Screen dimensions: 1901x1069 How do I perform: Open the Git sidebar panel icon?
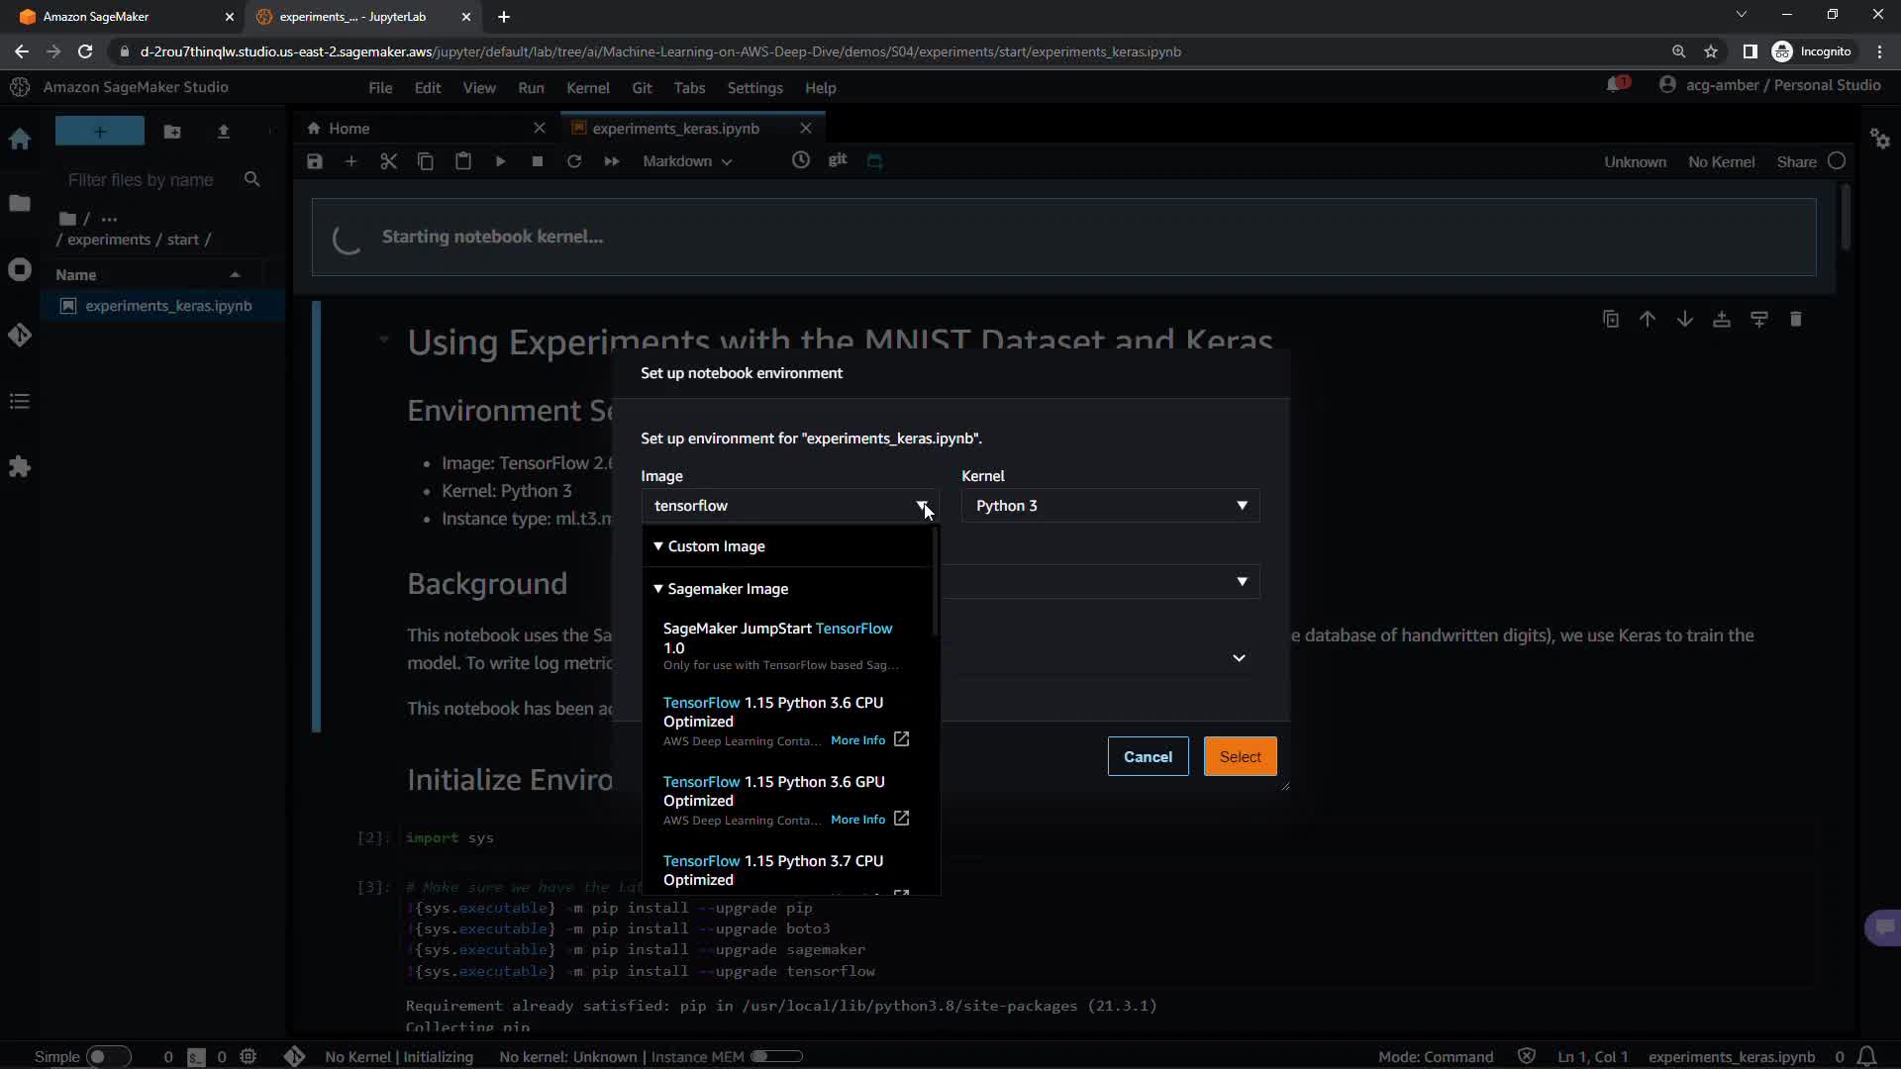point(20,336)
